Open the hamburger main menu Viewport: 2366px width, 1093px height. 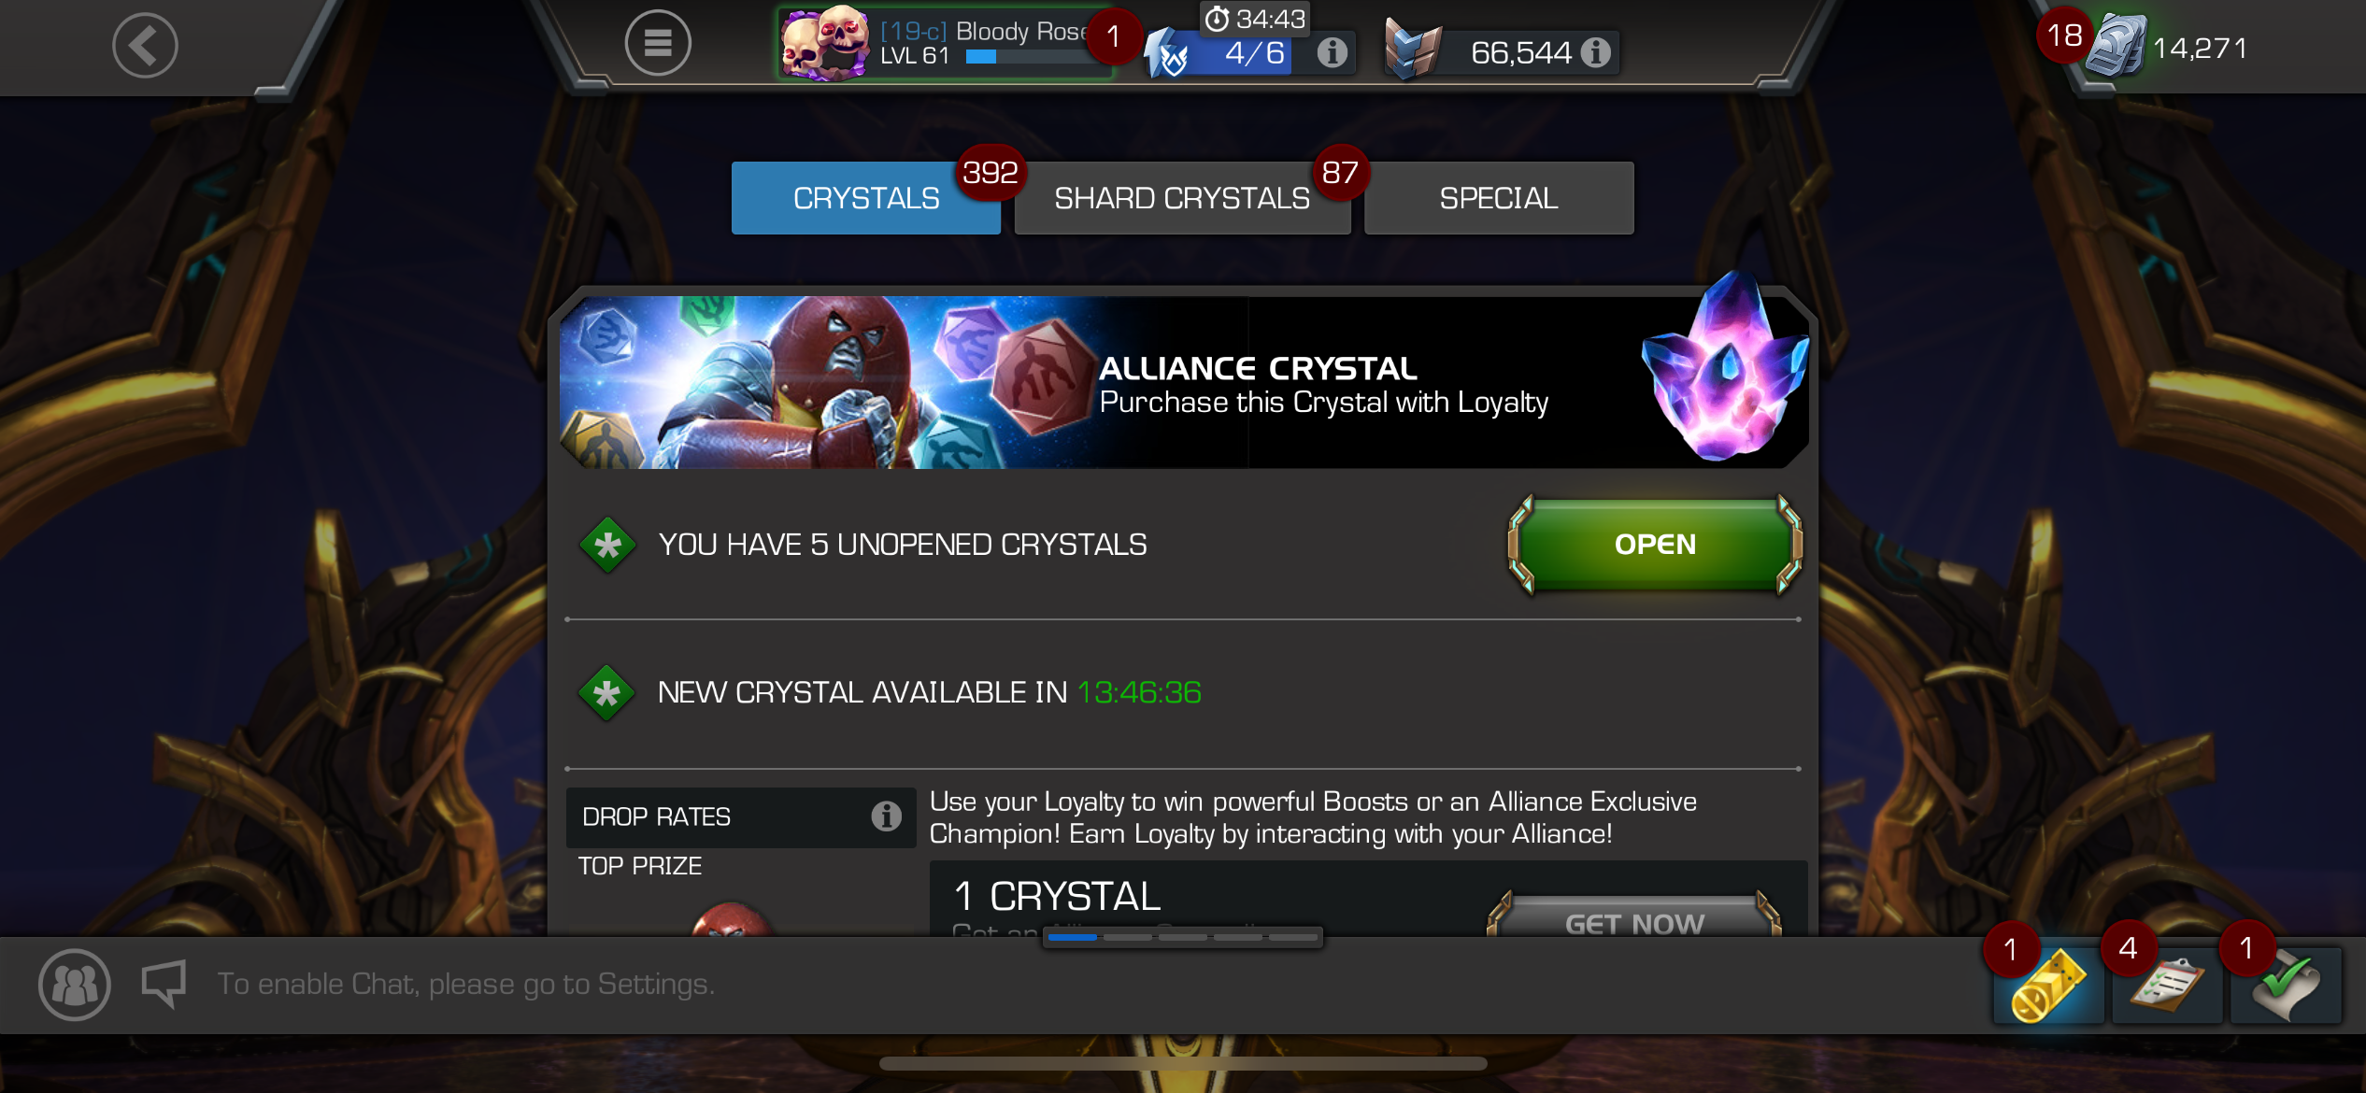(658, 43)
